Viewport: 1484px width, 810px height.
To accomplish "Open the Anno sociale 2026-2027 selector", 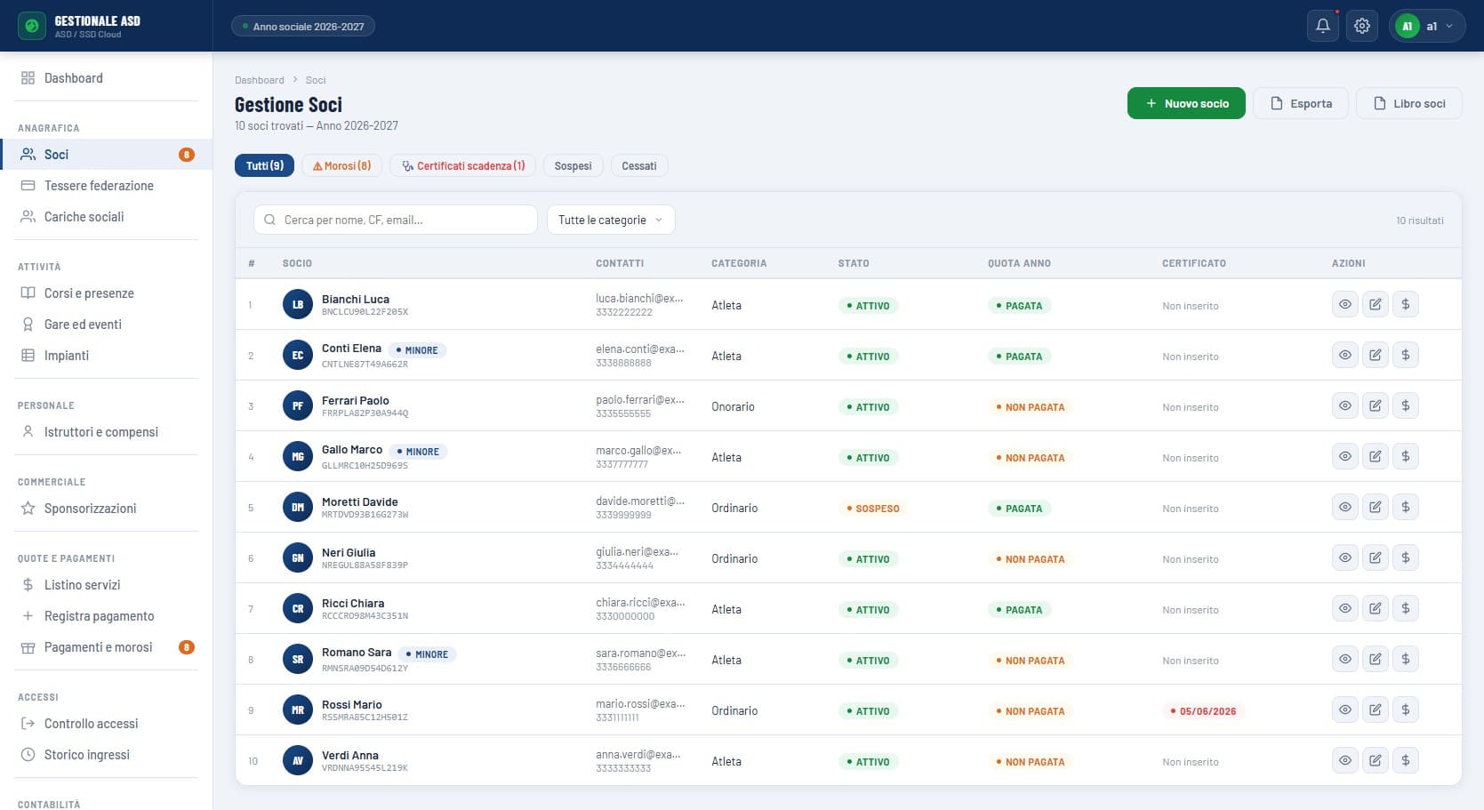I will pos(303,26).
